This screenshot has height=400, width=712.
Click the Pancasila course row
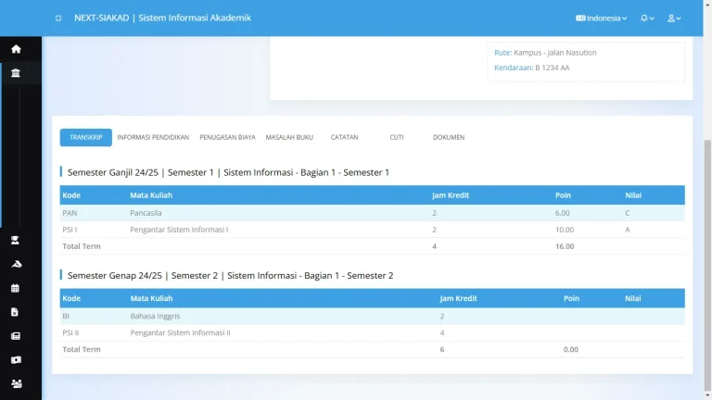click(372, 213)
